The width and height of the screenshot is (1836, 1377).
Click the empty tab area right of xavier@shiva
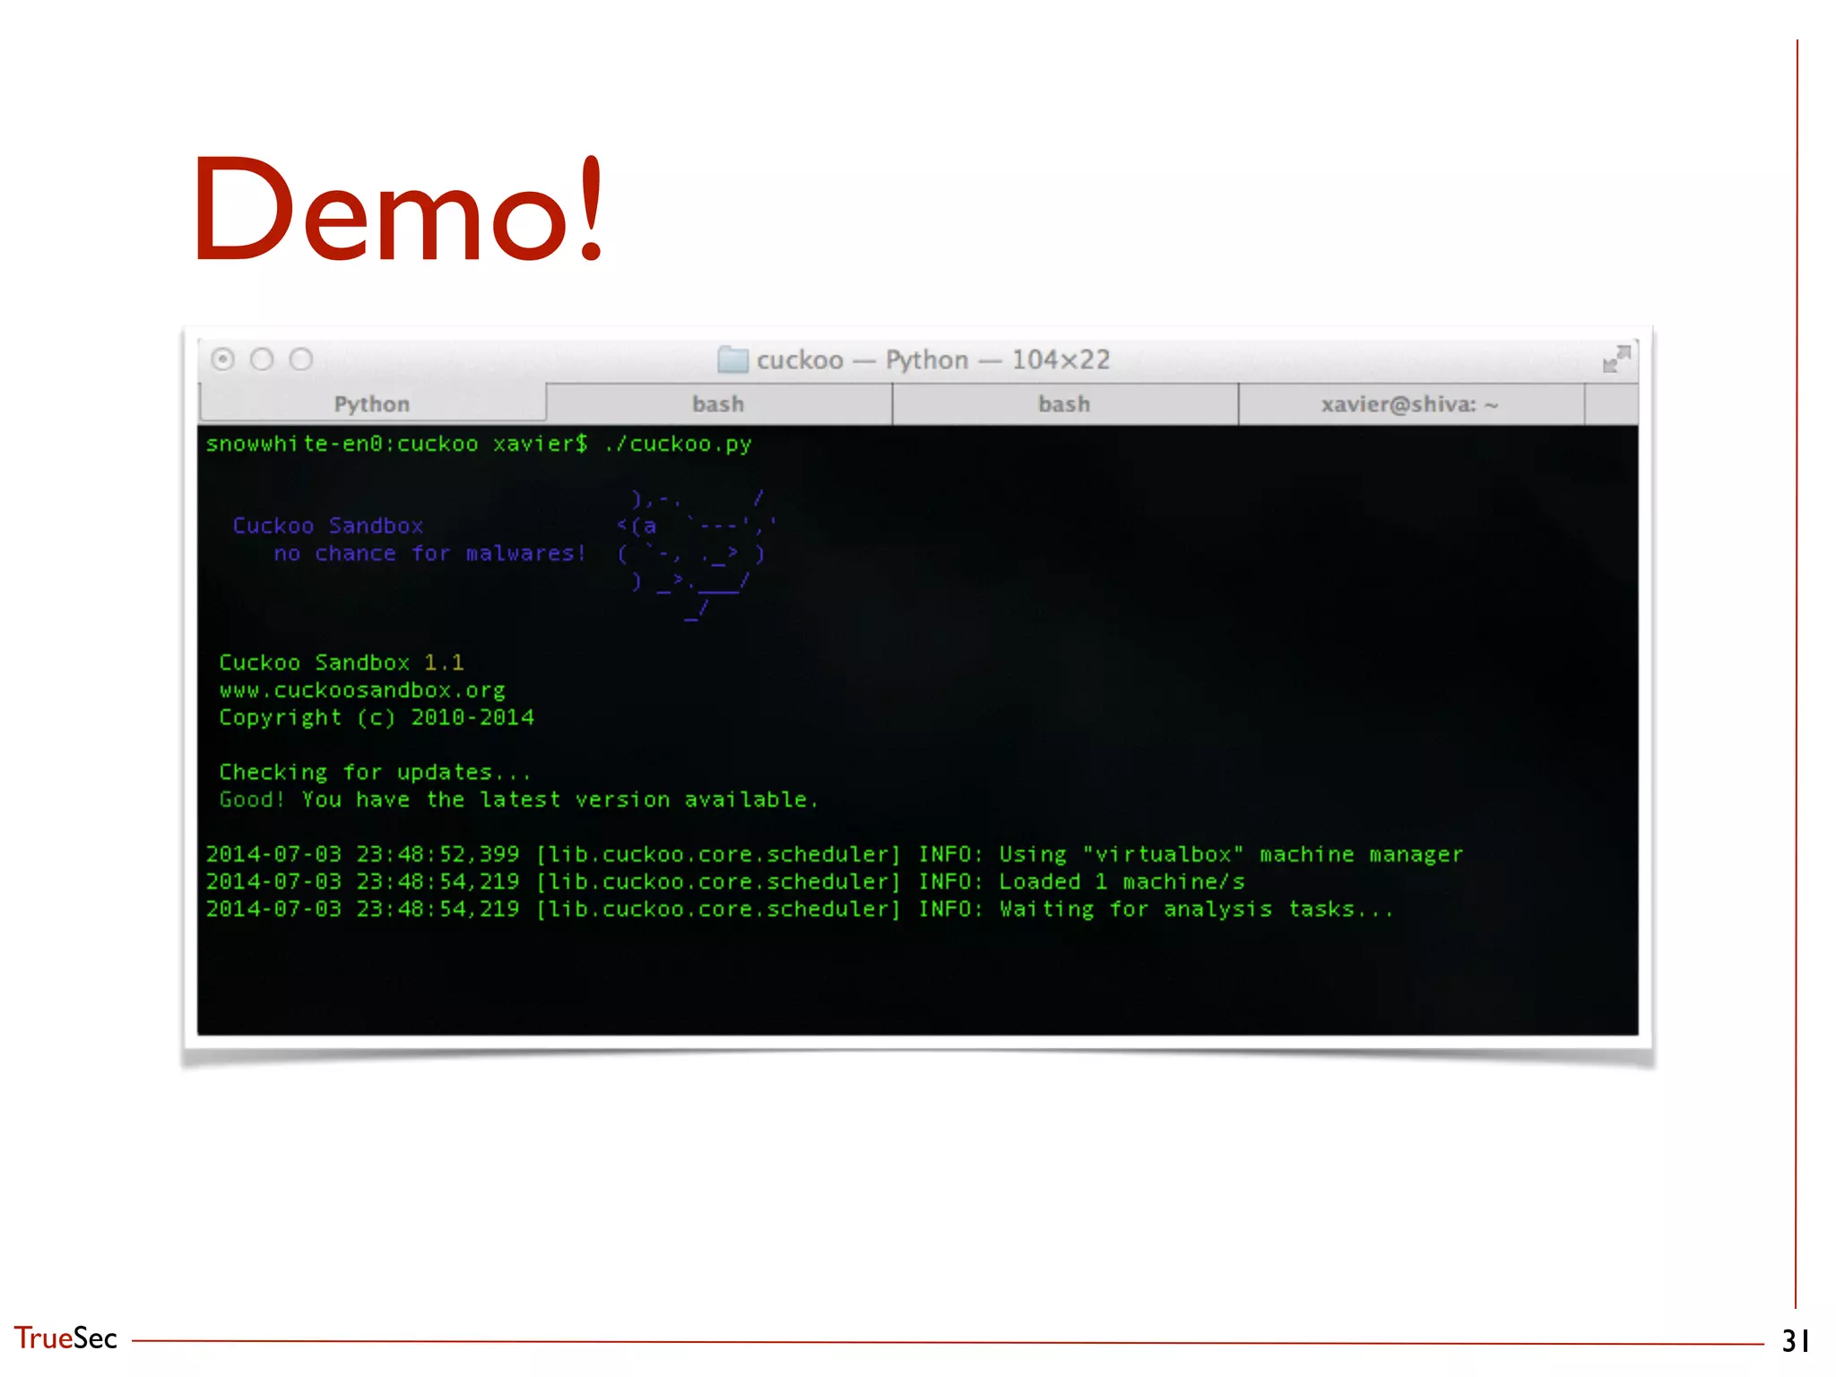click(x=1611, y=404)
